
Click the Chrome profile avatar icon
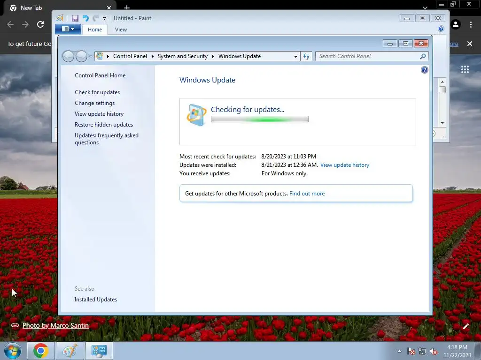[456, 24]
